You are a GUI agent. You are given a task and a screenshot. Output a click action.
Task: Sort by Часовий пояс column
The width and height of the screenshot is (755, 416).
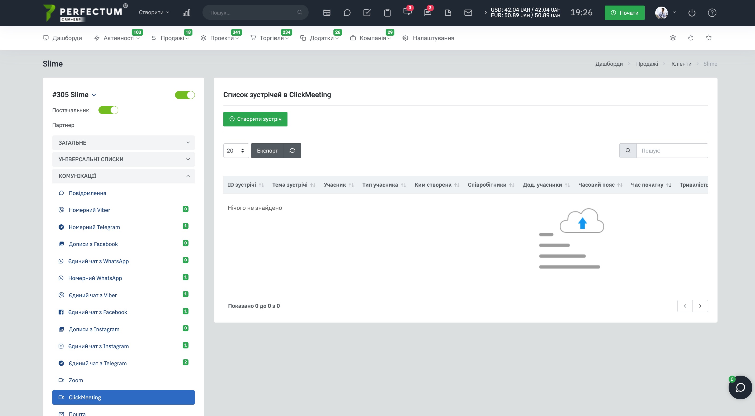600,185
